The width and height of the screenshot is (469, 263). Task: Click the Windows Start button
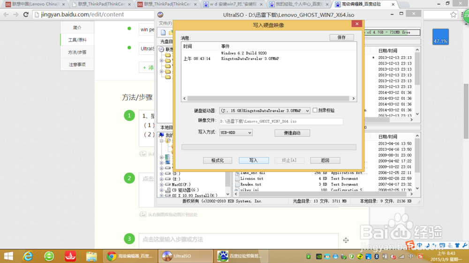8,256
